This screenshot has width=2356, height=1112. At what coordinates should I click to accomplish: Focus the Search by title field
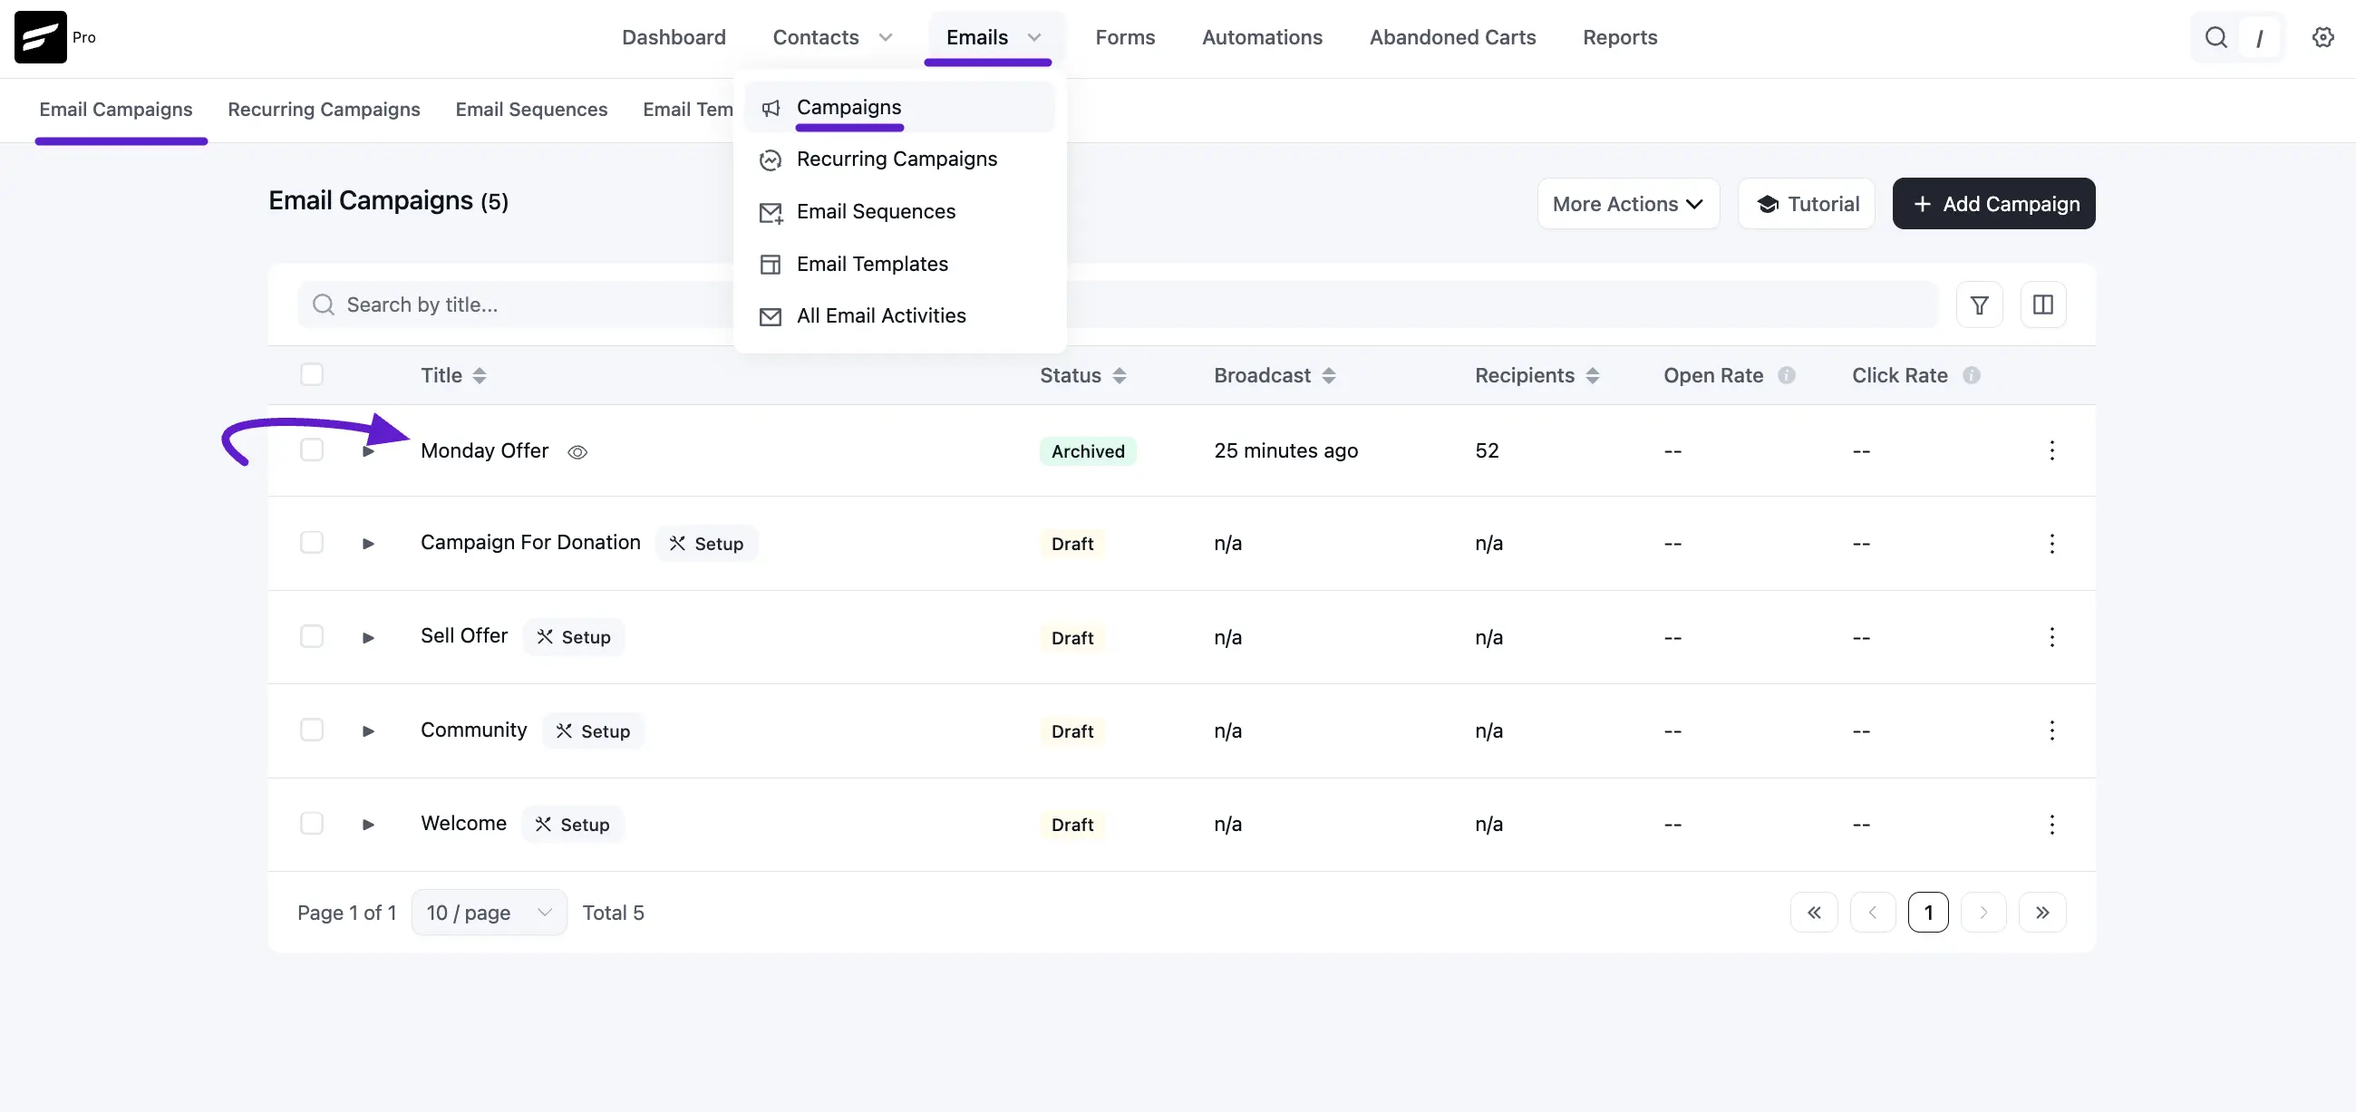point(1117,305)
